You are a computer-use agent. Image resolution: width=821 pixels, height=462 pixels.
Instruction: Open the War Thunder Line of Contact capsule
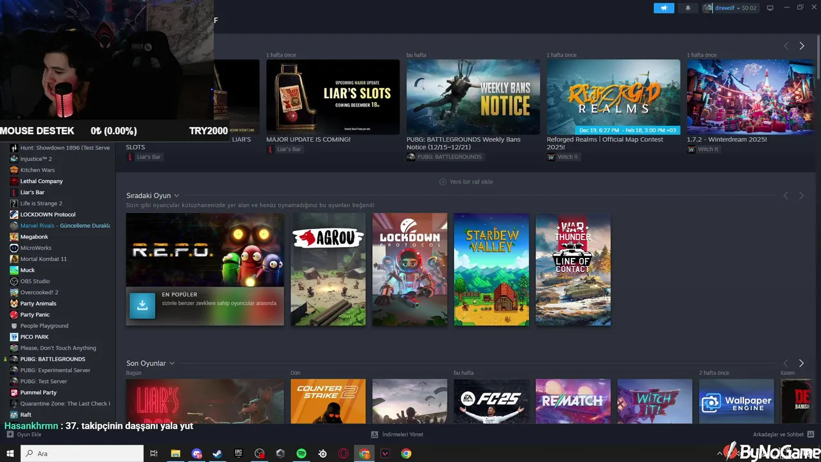click(573, 269)
